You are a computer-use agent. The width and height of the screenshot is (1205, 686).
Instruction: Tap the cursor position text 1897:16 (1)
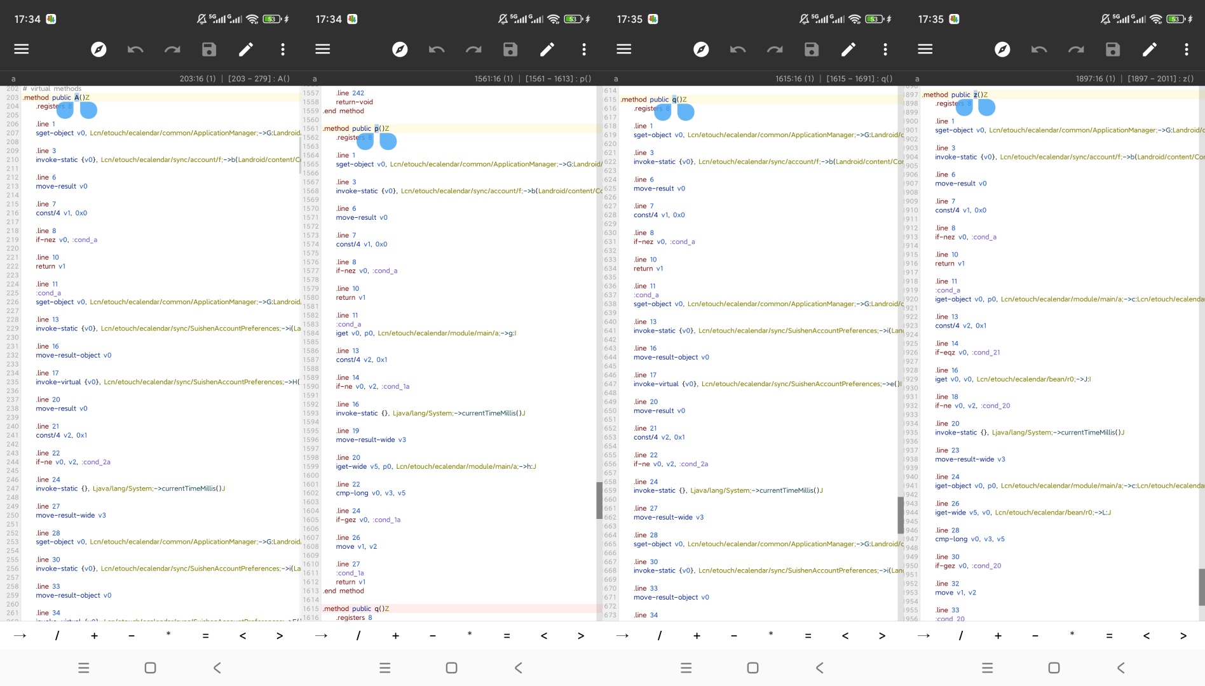pos(1096,79)
